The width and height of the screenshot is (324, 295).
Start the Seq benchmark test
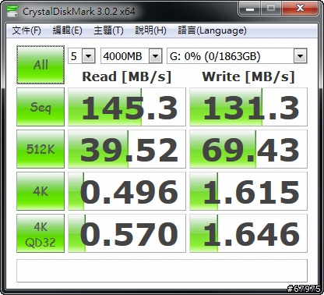40,107
